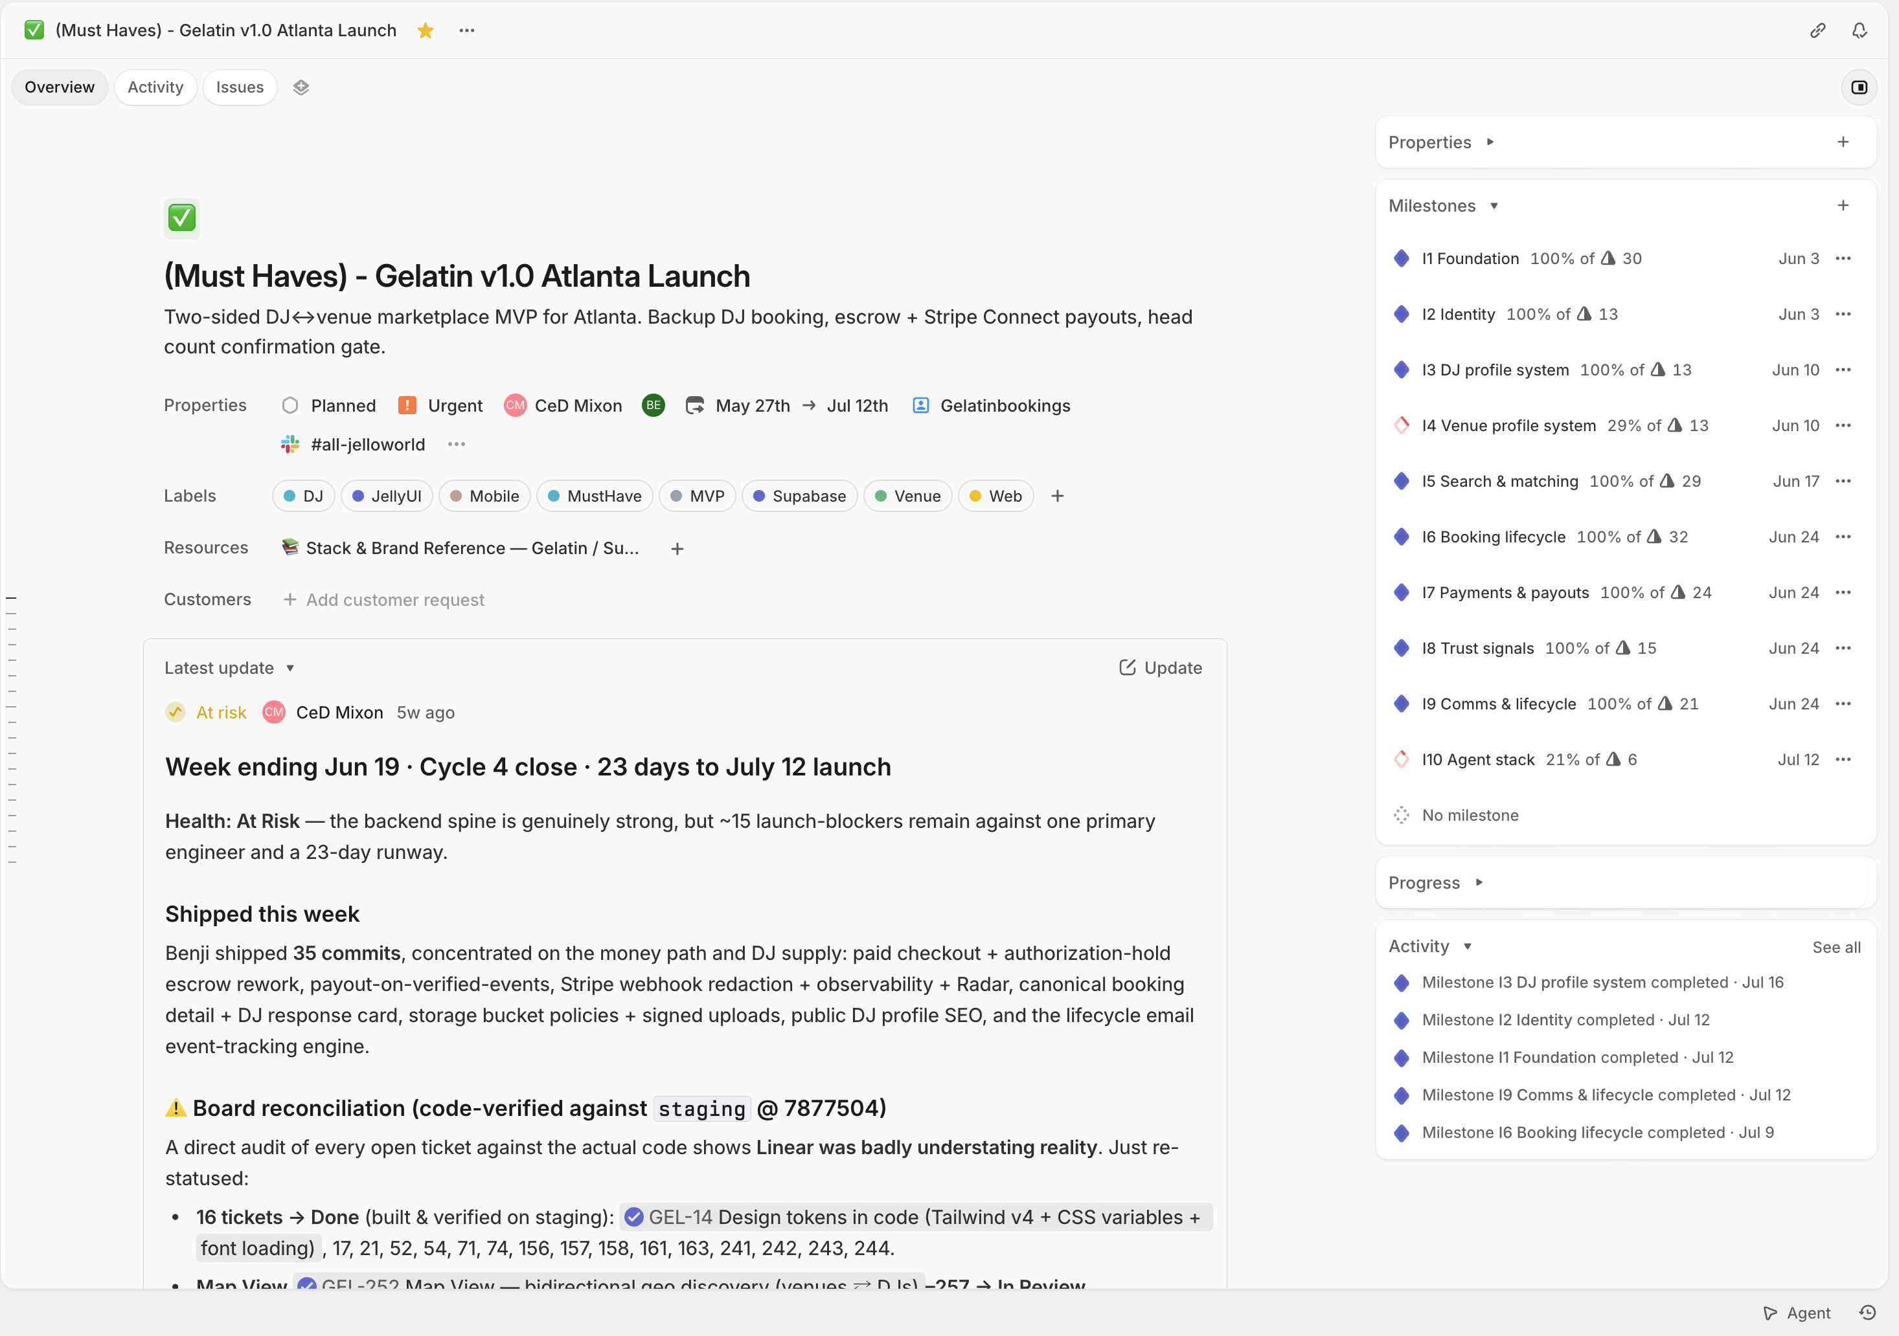Add a milestone with the Milestones plus
This screenshot has height=1336, width=1899.
coord(1843,206)
